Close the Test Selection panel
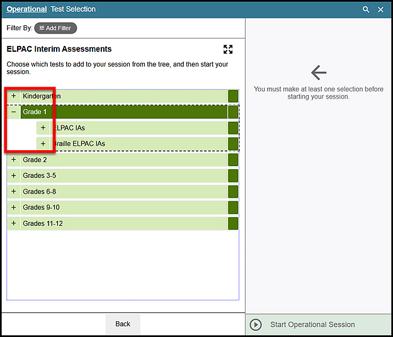This screenshot has width=393, height=337. tap(380, 9)
